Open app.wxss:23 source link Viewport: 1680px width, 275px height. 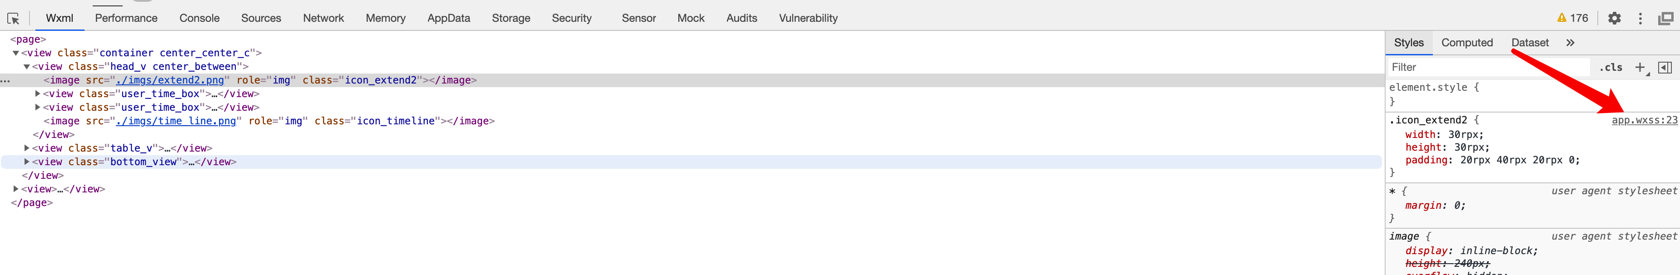point(1644,120)
